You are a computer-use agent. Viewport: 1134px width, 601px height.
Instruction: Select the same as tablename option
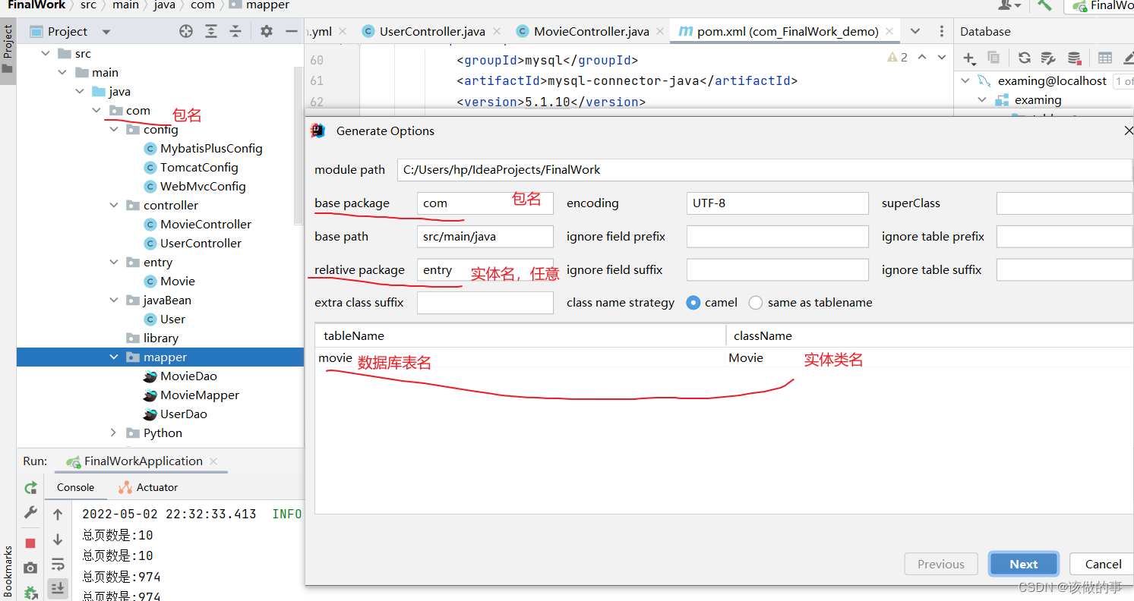(756, 302)
